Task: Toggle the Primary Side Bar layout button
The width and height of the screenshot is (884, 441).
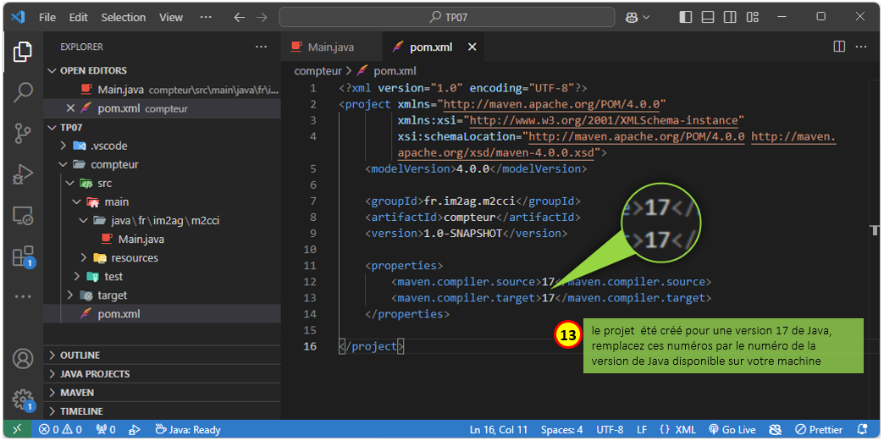Action: click(686, 17)
